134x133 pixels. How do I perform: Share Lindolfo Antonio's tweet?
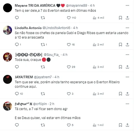pyautogui.click(x=127, y=45)
